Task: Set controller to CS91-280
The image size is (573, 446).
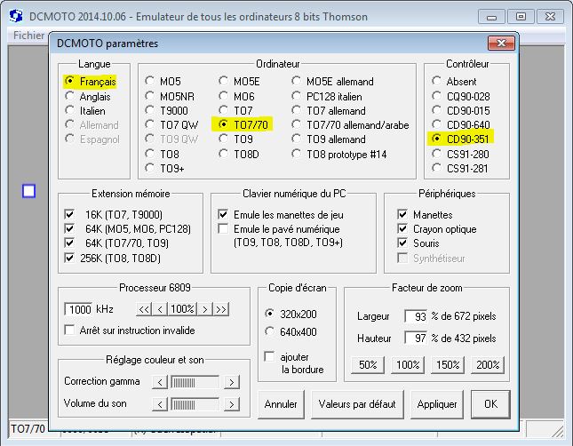Action: 460,155
